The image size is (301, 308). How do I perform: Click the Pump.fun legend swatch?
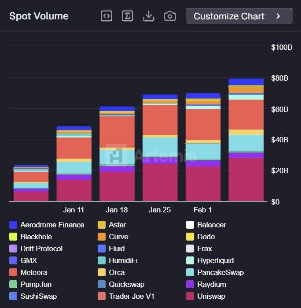coord(13,284)
